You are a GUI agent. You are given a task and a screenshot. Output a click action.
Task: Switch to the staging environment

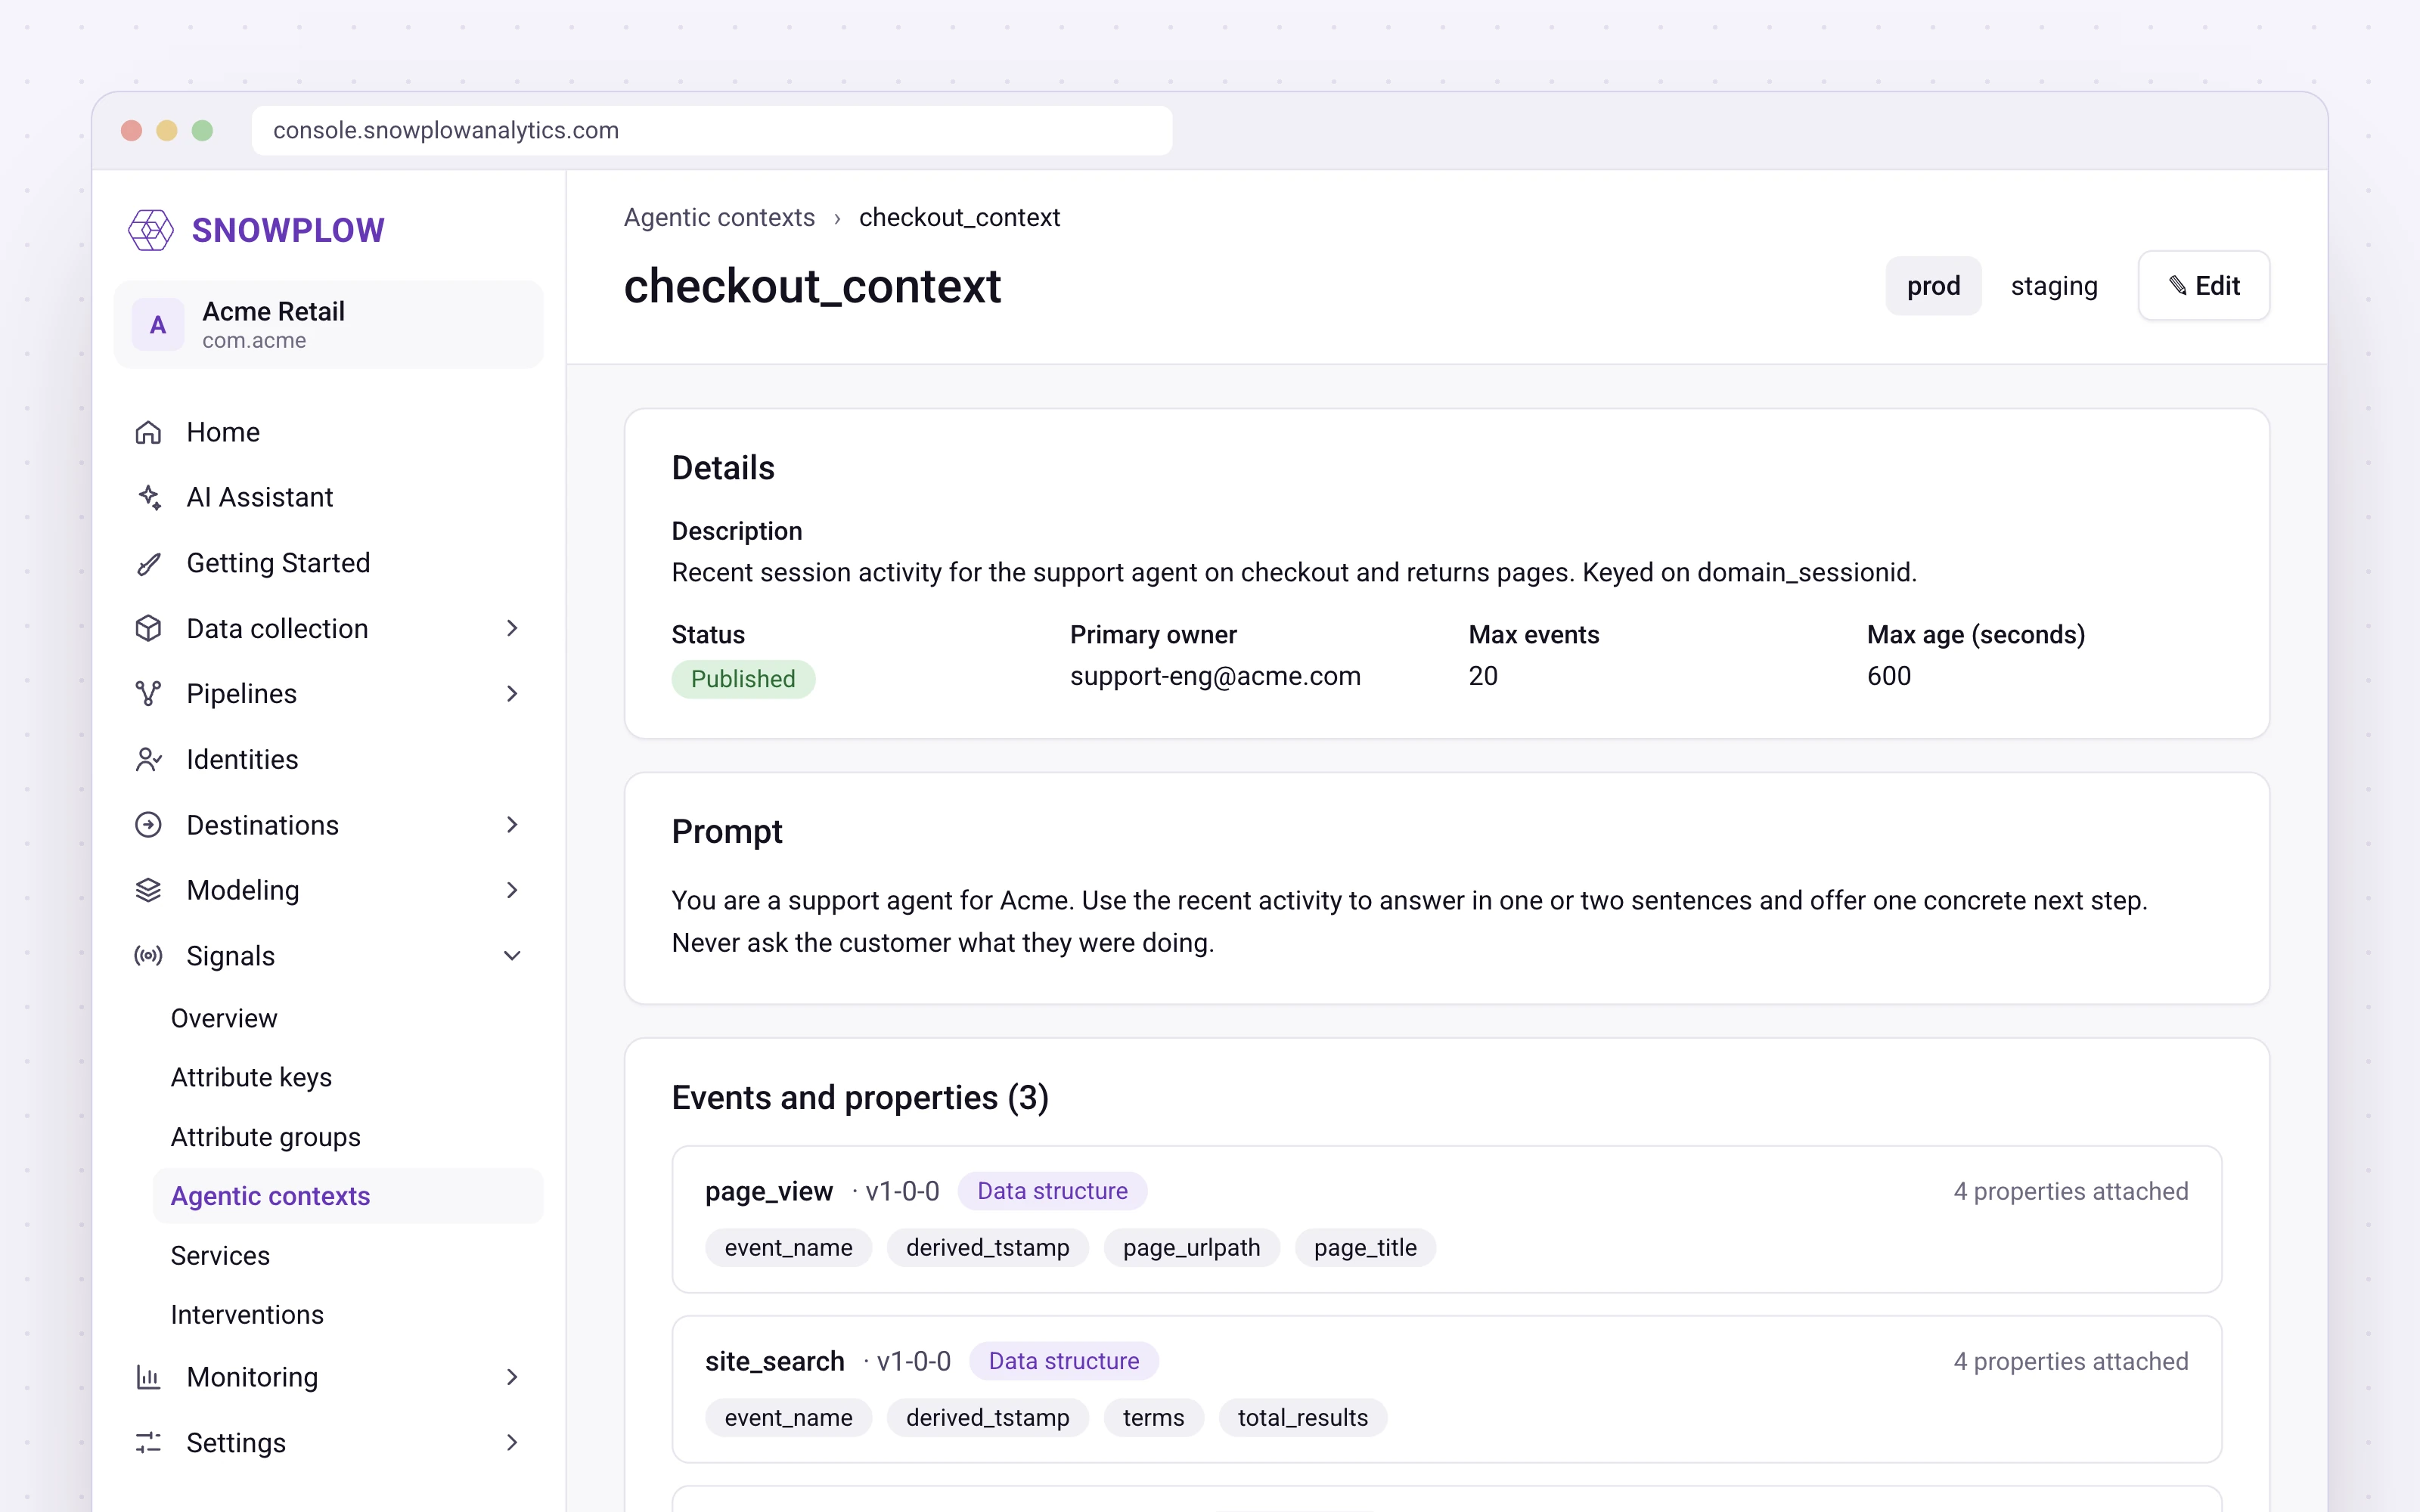(2054, 286)
